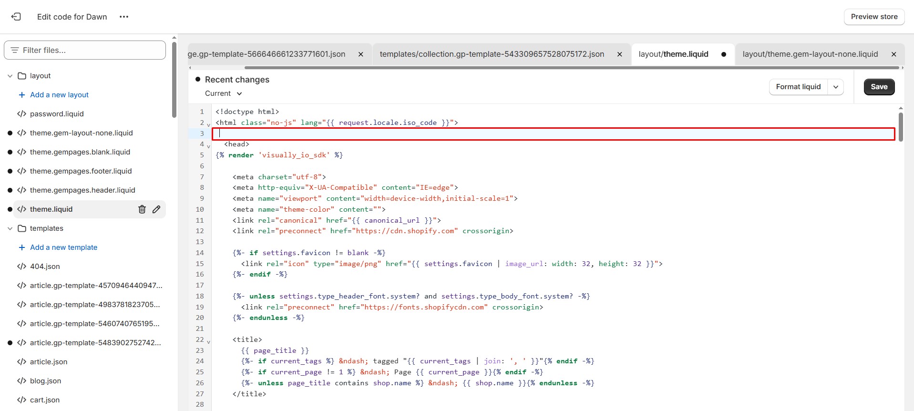Click the blog.json code file icon
914x411 pixels.
point(21,381)
